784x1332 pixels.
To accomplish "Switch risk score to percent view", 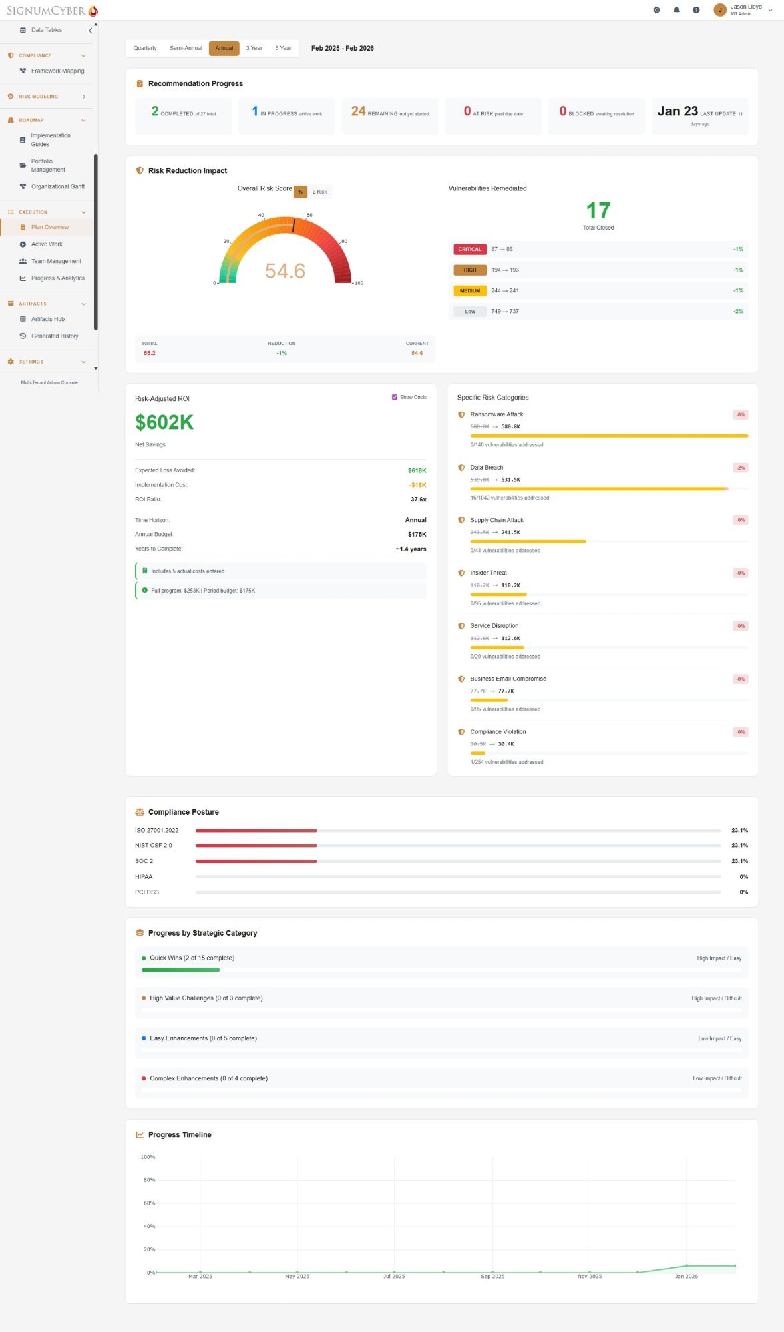I will point(300,192).
